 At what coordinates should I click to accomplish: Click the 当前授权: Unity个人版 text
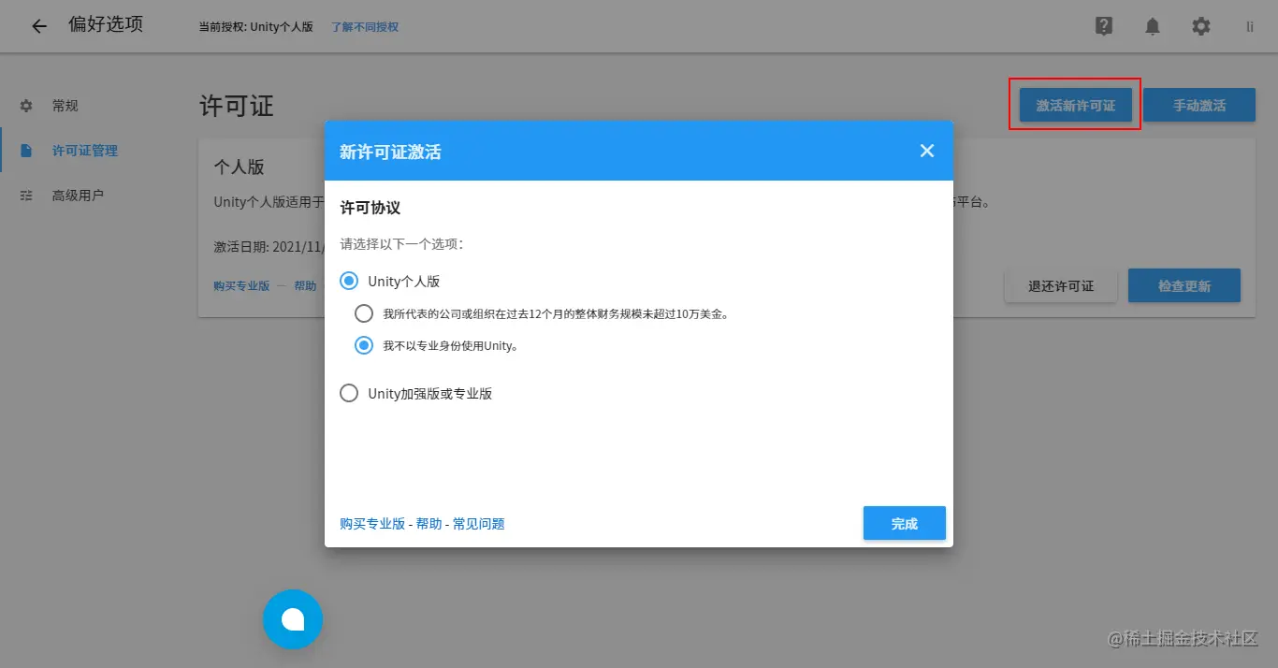256,27
